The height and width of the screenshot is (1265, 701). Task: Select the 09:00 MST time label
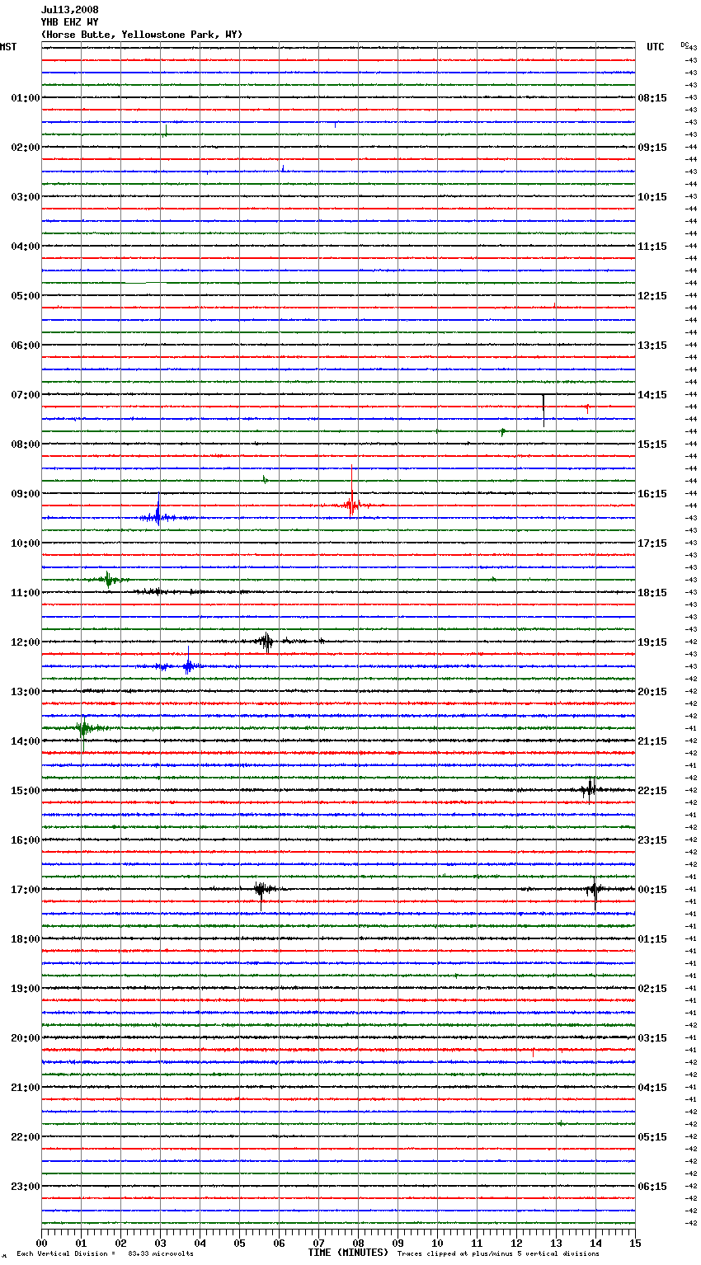26,494
